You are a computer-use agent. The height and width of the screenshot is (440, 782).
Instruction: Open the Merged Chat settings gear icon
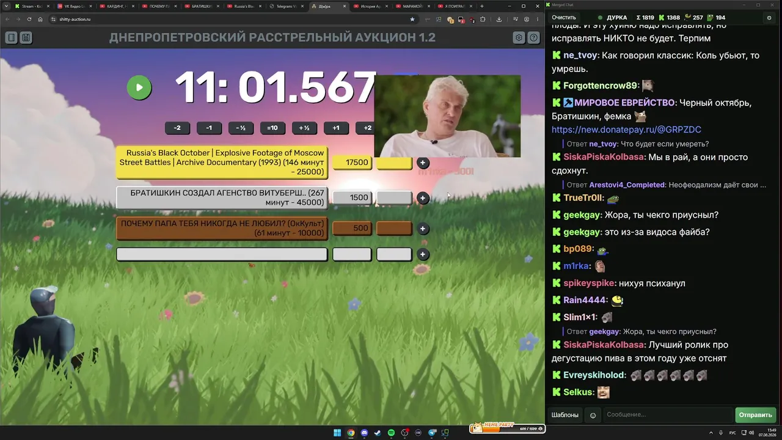click(x=769, y=18)
